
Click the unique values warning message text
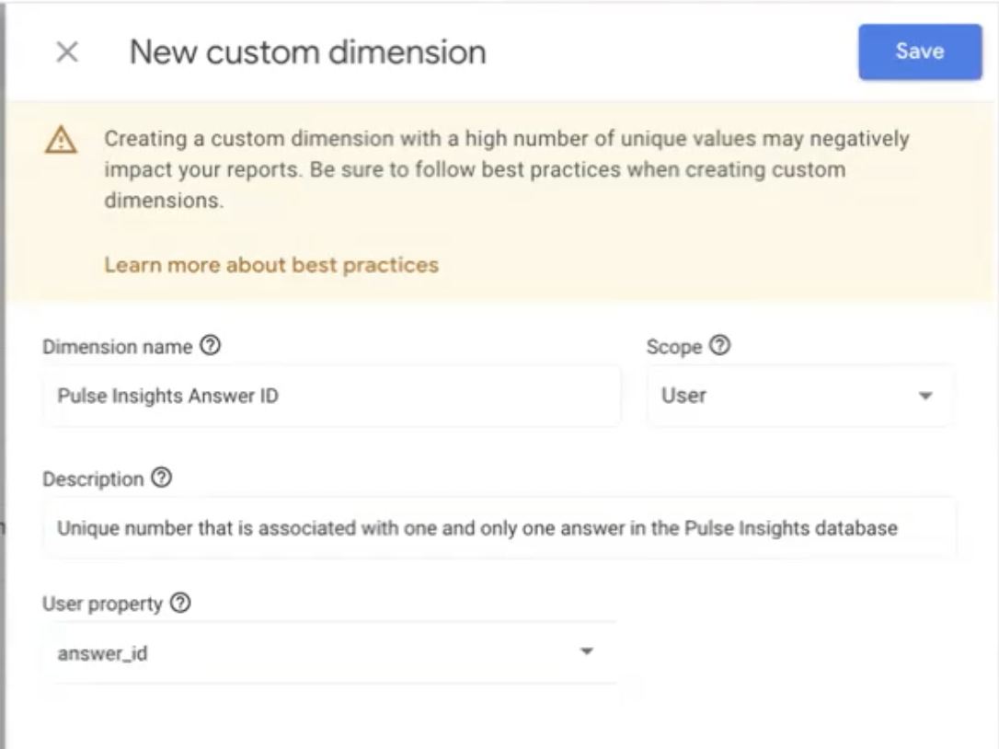point(506,169)
